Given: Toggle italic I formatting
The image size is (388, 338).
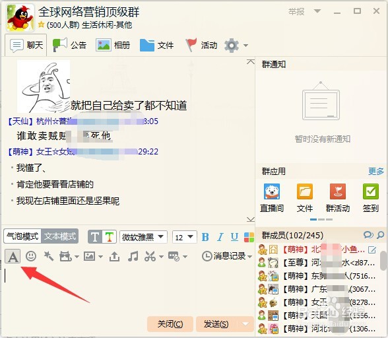Looking at the screenshot, I should tap(220, 237).
